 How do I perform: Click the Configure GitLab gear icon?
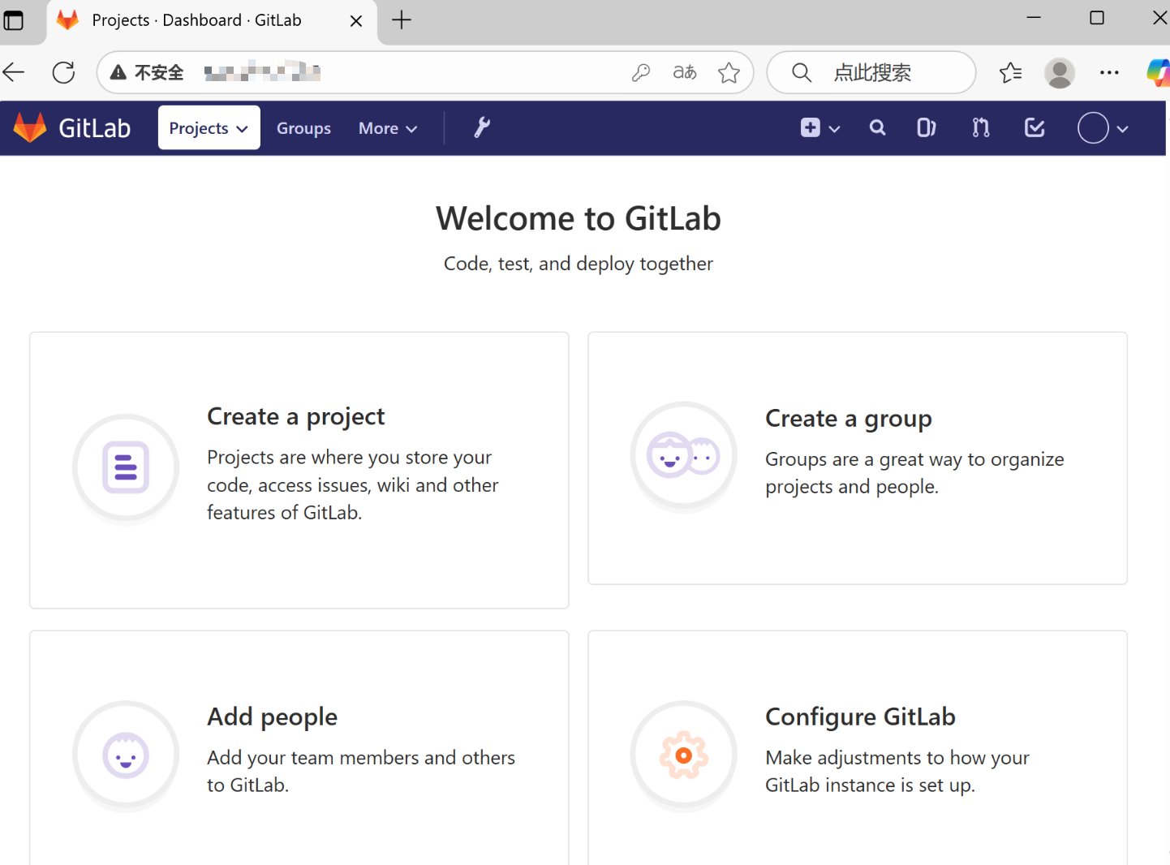(684, 755)
